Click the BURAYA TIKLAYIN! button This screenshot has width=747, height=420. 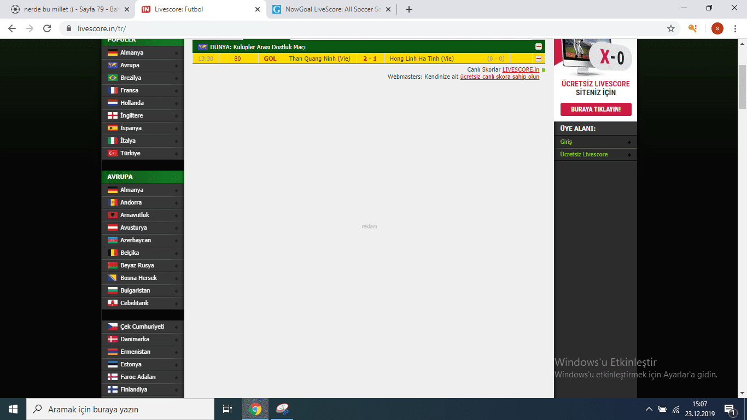coord(596,109)
